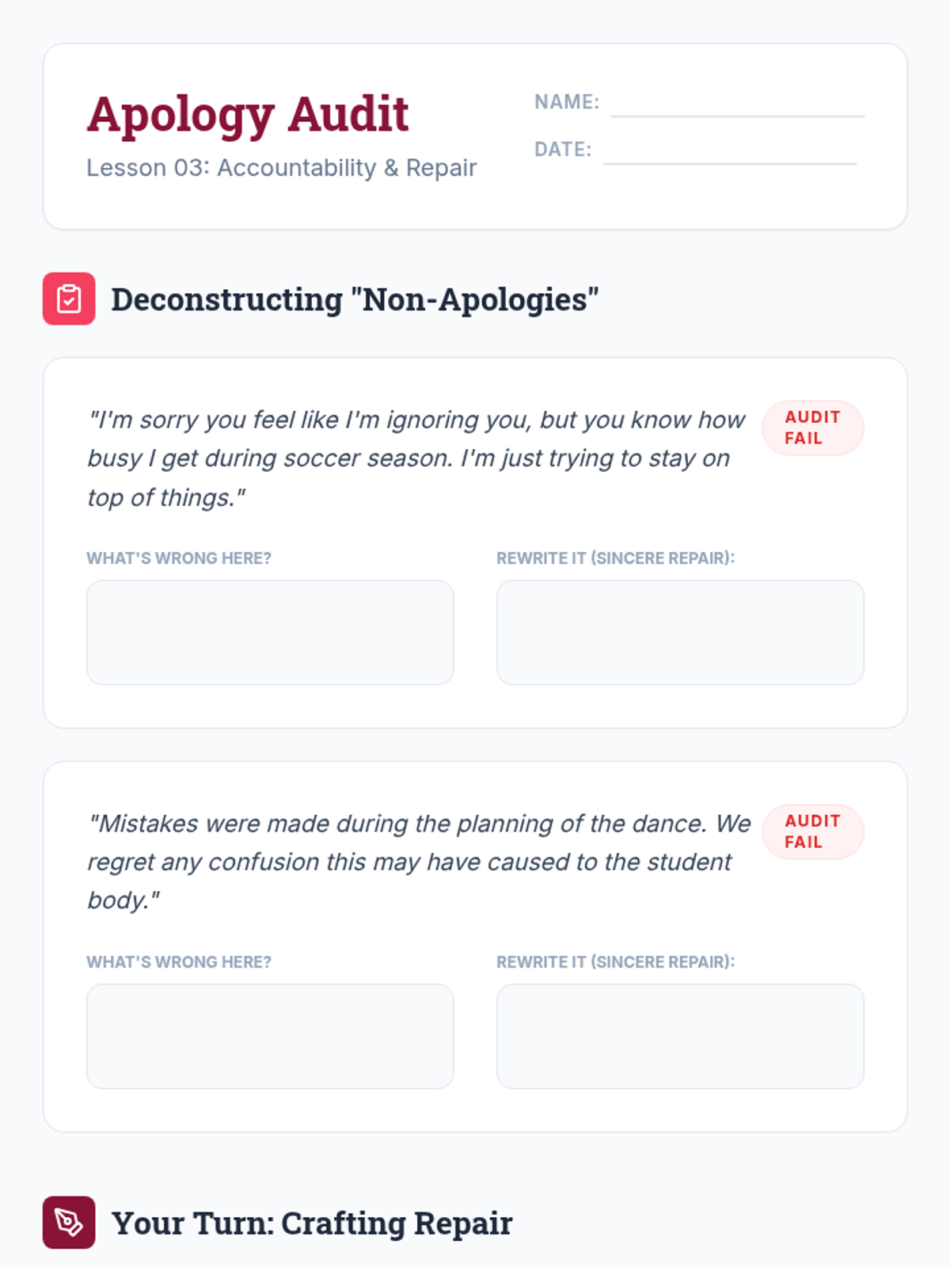This screenshot has width=950, height=1267.
Task: Click the Audit Fail badge on soccer quote
Action: click(812, 428)
